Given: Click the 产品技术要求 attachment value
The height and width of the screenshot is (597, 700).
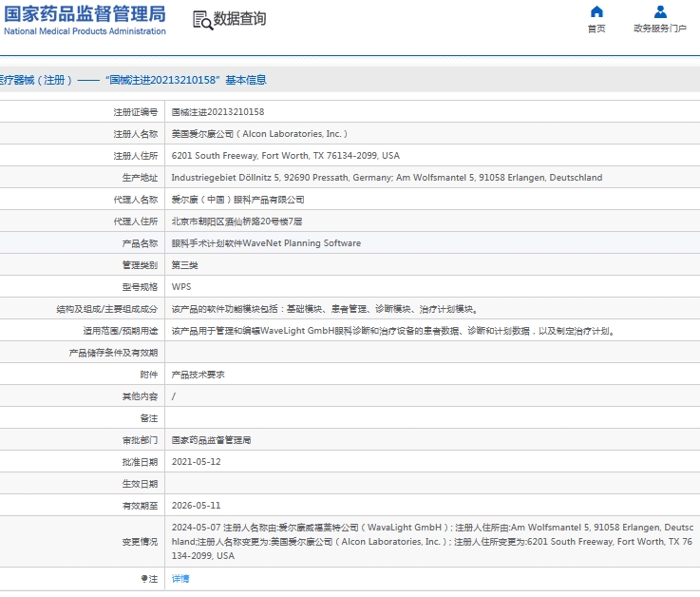Looking at the screenshot, I should coord(199,375).
